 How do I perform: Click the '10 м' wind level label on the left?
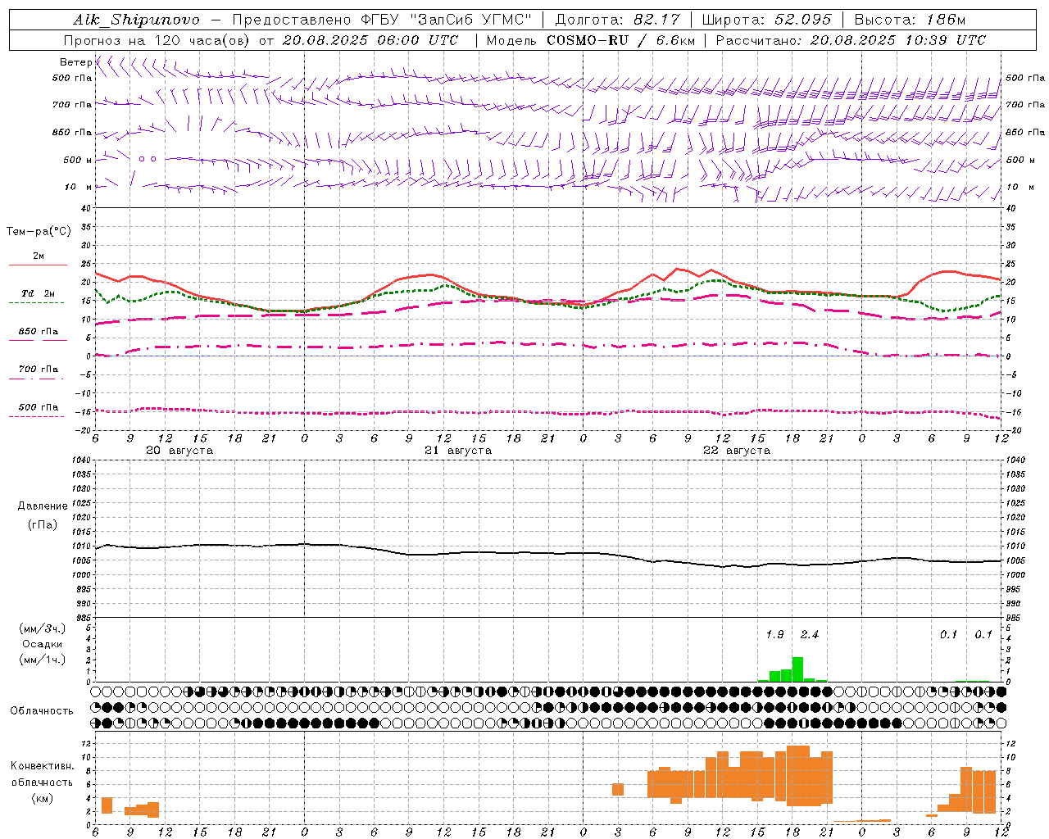79,187
